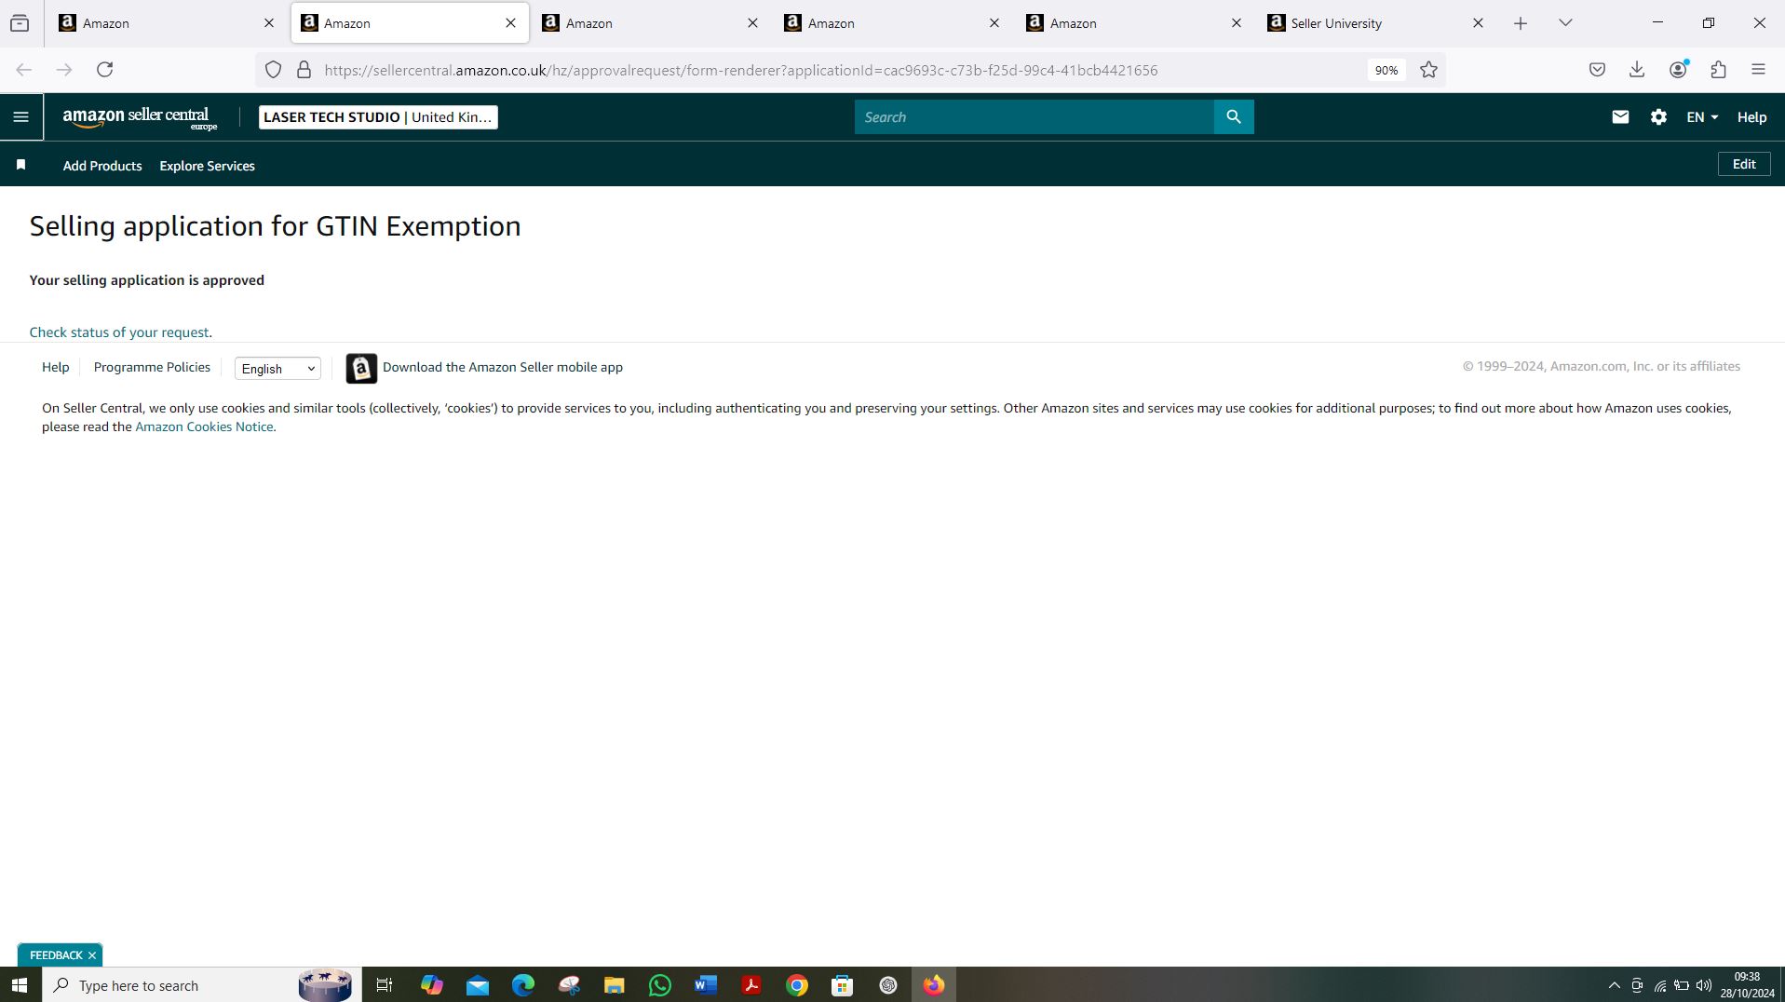The height and width of the screenshot is (1002, 1785).
Task: Open Word from the taskbar
Action: click(x=705, y=985)
